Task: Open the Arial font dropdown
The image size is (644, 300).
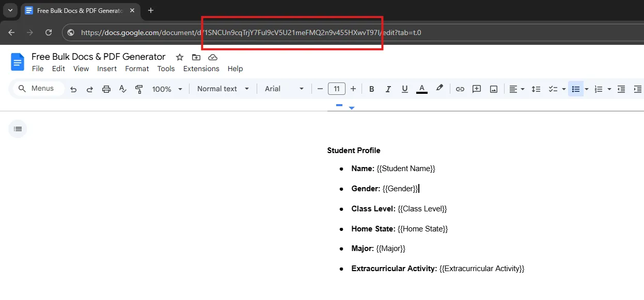Action: pyautogui.click(x=284, y=89)
